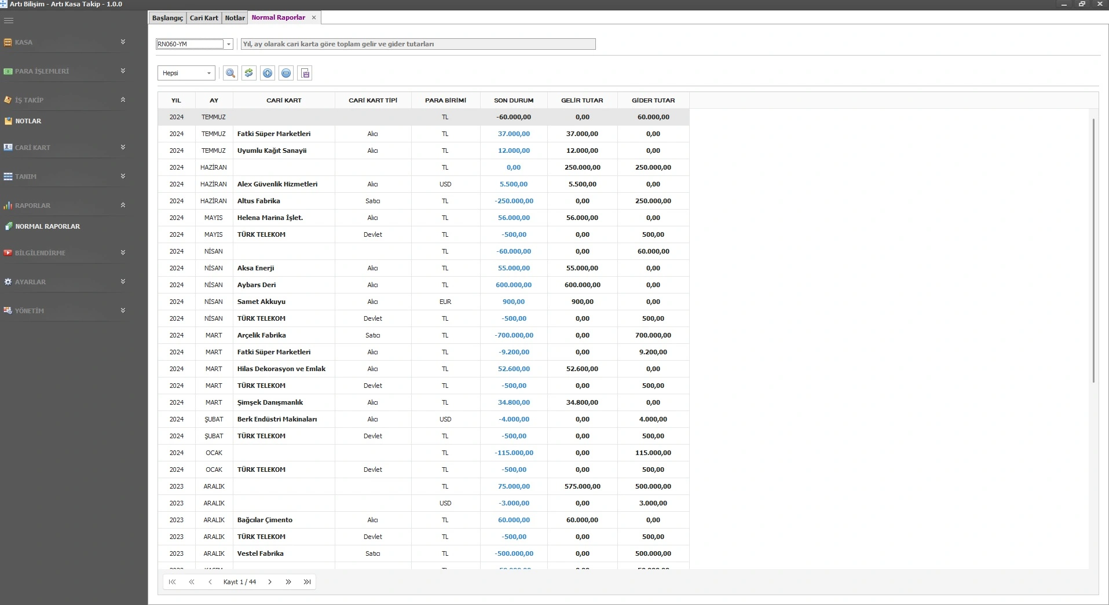Click the report description text field
This screenshot has height=605, width=1109.
(418, 44)
